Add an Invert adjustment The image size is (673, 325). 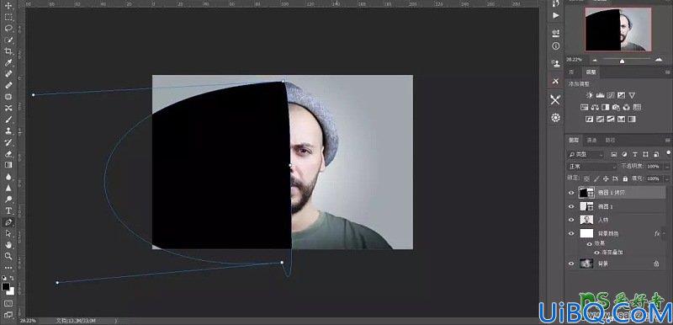click(590, 119)
